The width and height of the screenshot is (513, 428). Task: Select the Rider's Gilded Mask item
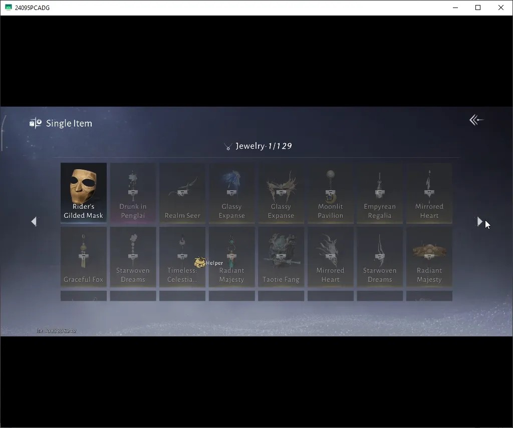point(84,193)
